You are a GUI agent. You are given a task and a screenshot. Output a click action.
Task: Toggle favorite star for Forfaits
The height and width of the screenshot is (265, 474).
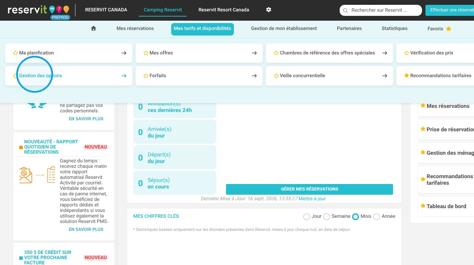146,76
